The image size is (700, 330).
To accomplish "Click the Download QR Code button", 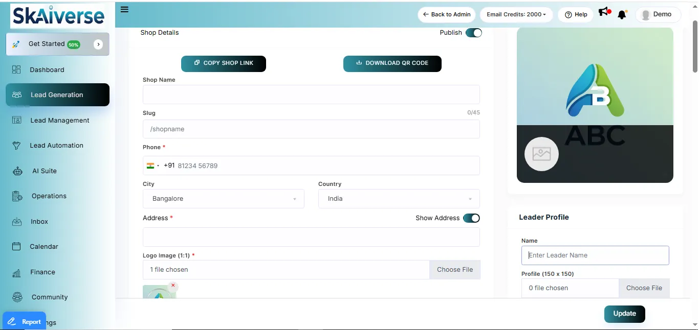I will pyautogui.click(x=392, y=63).
